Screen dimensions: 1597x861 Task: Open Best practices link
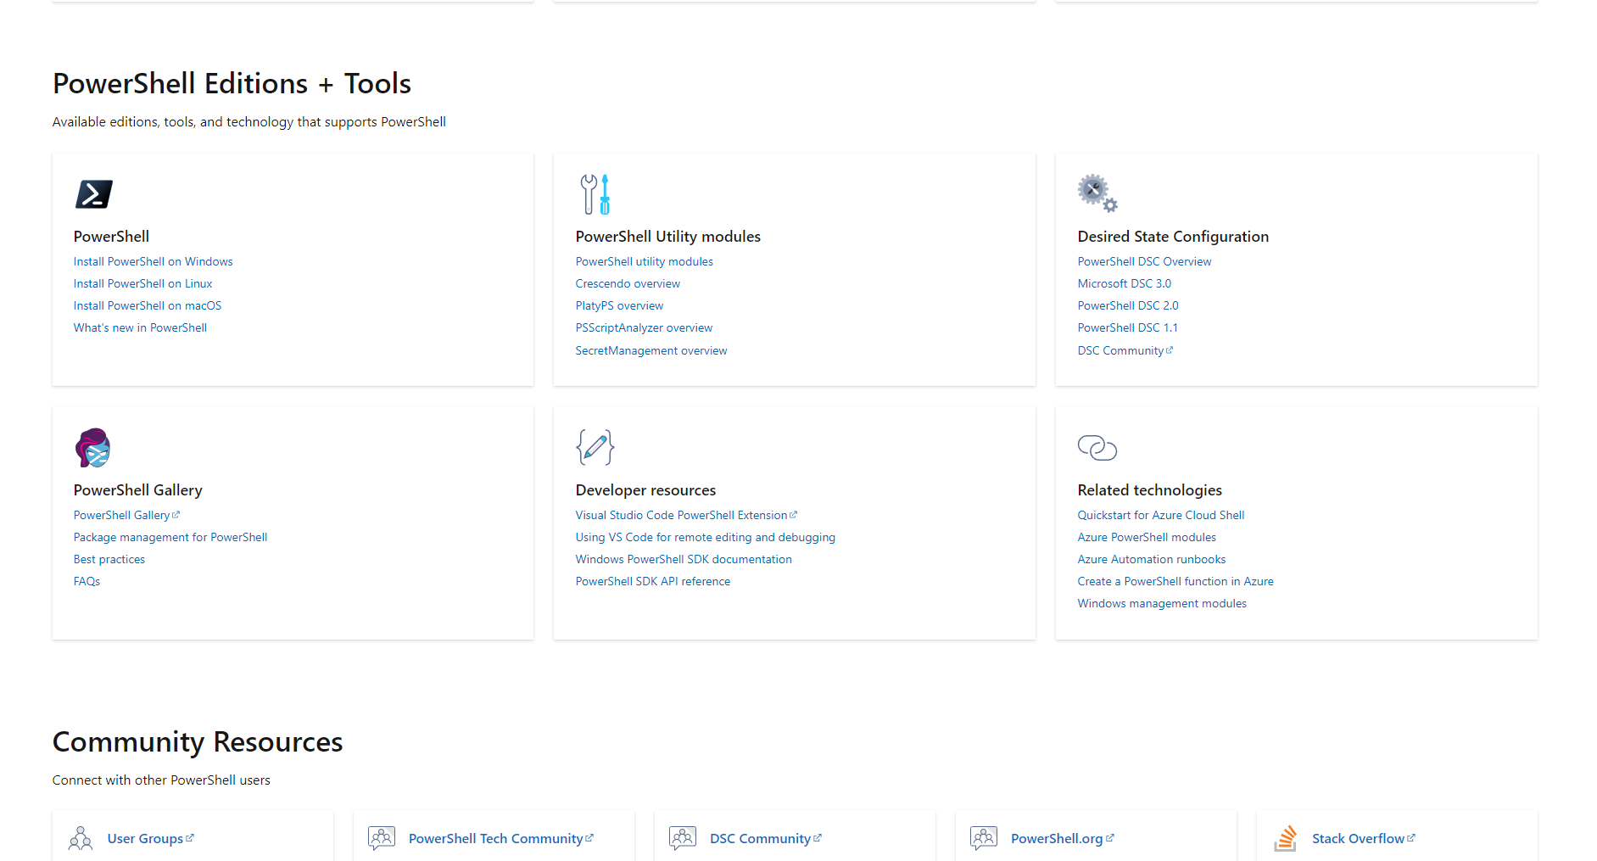click(x=109, y=559)
